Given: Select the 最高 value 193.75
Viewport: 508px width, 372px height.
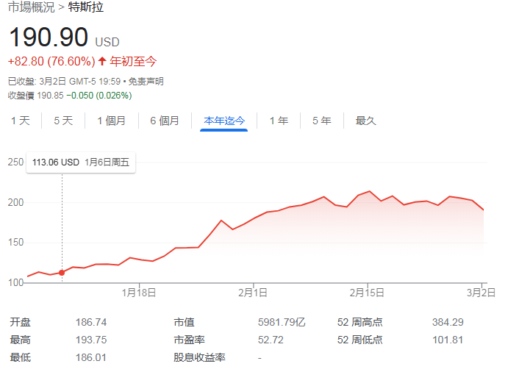Looking at the screenshot, I should [91, 340].
